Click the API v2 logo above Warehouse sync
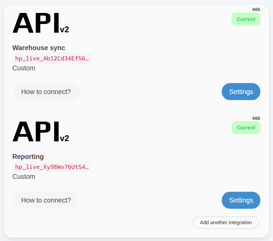273x241 pixels. point(41,23)
